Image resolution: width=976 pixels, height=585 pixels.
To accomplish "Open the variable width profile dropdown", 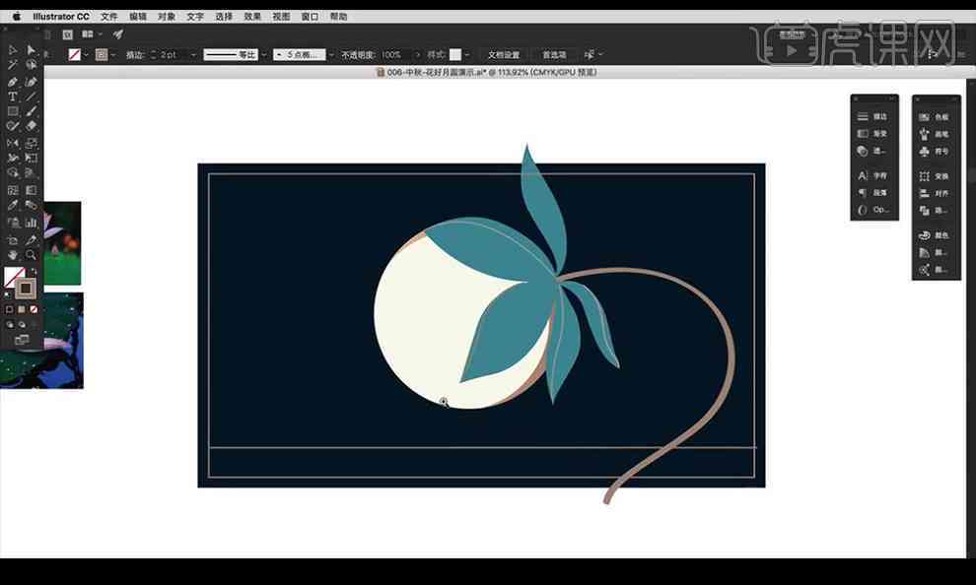I will click(x=264, y=55).
